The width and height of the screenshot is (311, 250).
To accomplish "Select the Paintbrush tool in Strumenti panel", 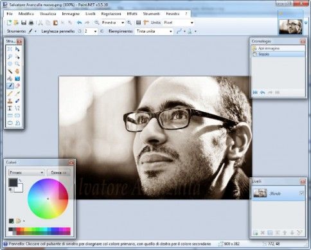I will coord(10,86).
